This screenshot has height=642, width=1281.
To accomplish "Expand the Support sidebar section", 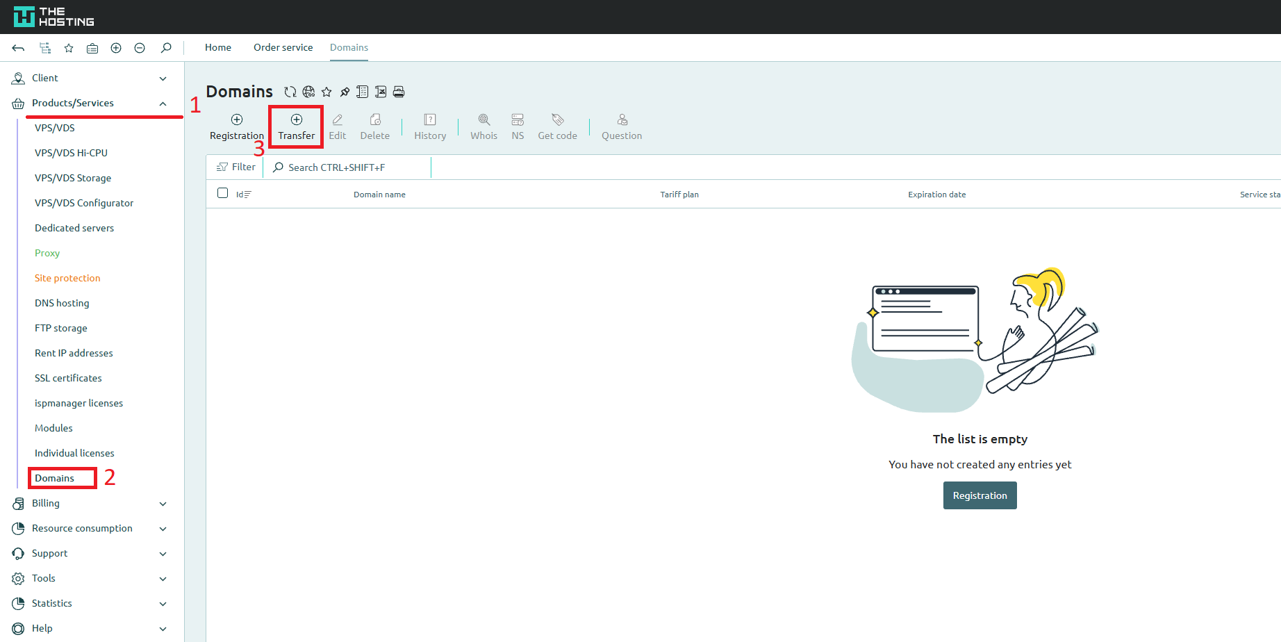I will click(x=163, y=554).
